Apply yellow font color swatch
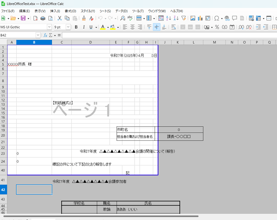 [x=103, y=27]
